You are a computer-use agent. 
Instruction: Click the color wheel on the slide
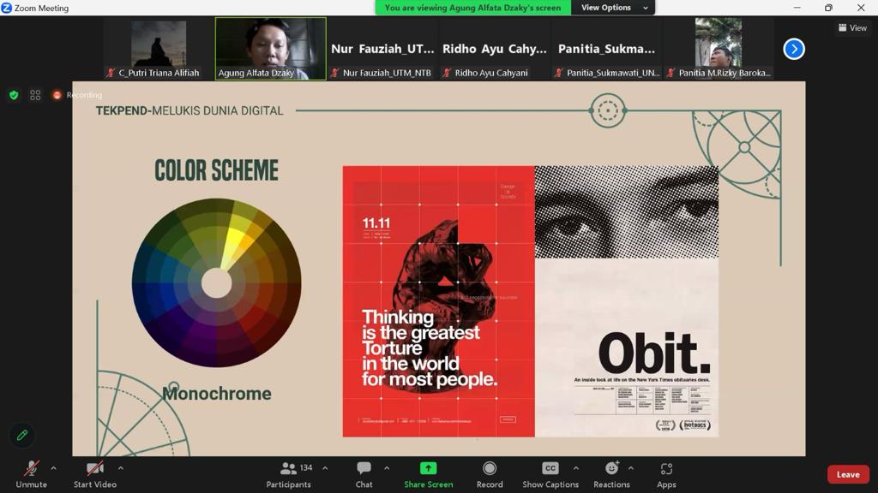[x=217, y=282]
